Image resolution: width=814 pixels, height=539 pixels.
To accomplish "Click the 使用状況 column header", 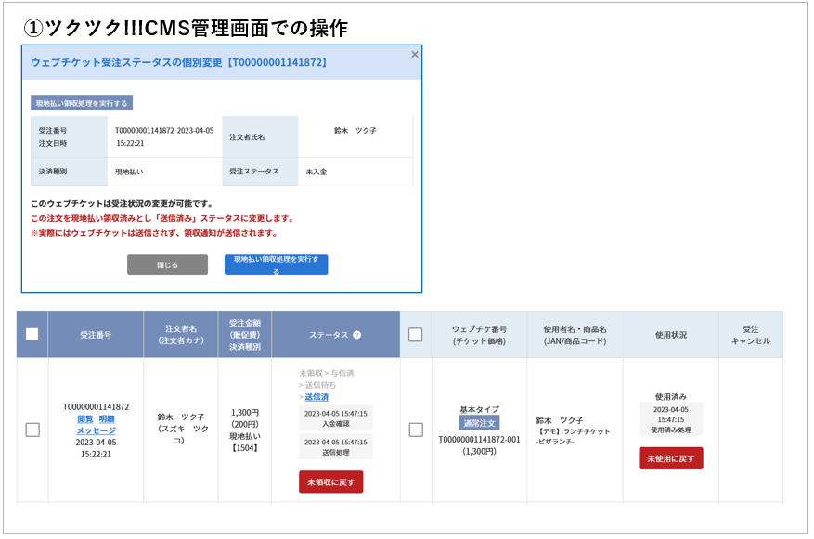I will (x=671, y=335).
